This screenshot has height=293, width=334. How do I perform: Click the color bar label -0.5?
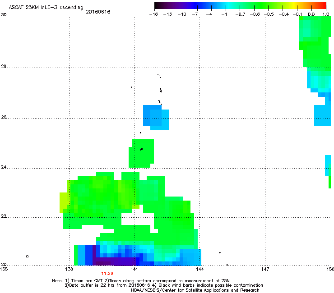tap(269, 14)
